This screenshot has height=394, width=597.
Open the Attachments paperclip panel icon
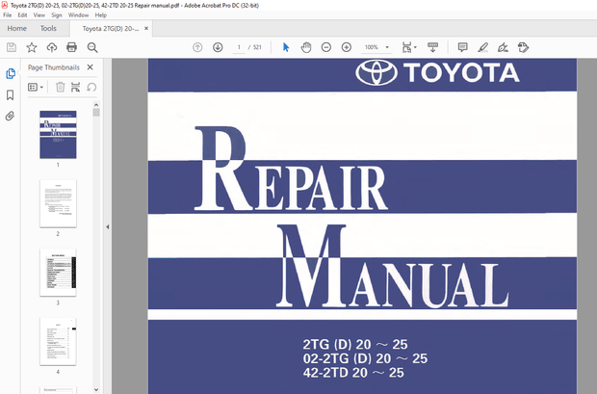point(11,116)
